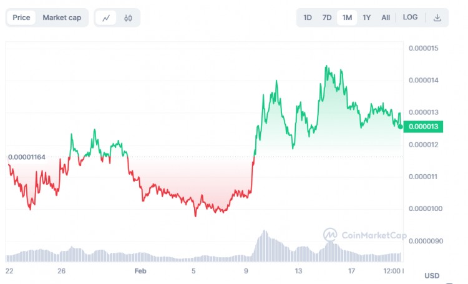Click the 0.00001164 reference price label
Image resolution: width=468 pixels, height=284 pixels.
tap(27, 157)
